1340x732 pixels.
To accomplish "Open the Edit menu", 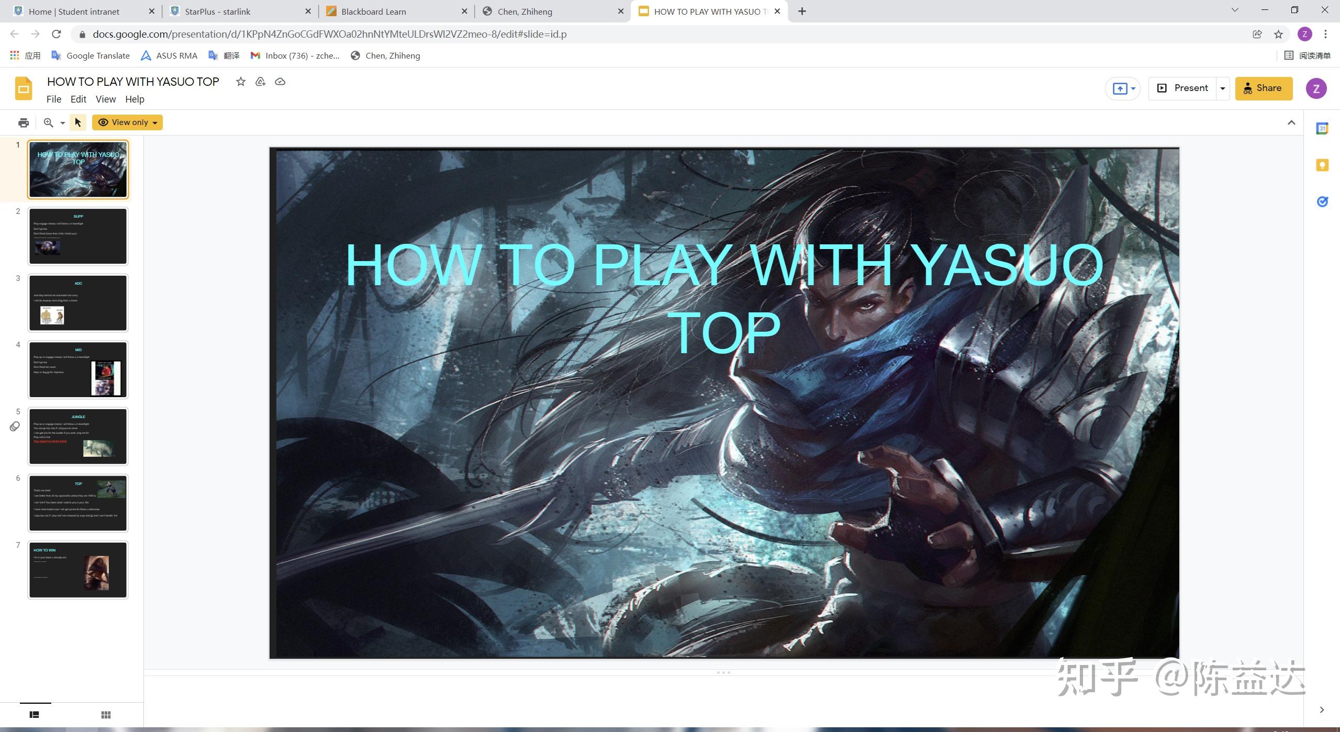I will [x=79, y=99].
